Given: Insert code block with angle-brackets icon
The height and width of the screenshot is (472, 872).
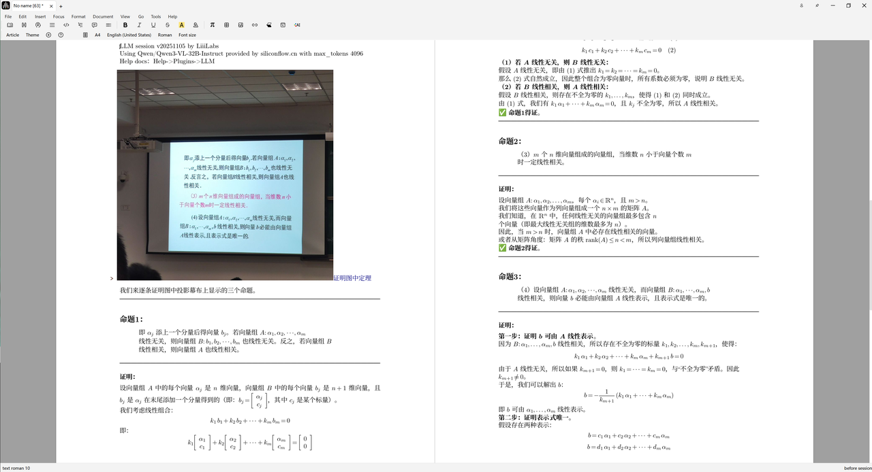Looking at the screenshot, I should point(66,25).
